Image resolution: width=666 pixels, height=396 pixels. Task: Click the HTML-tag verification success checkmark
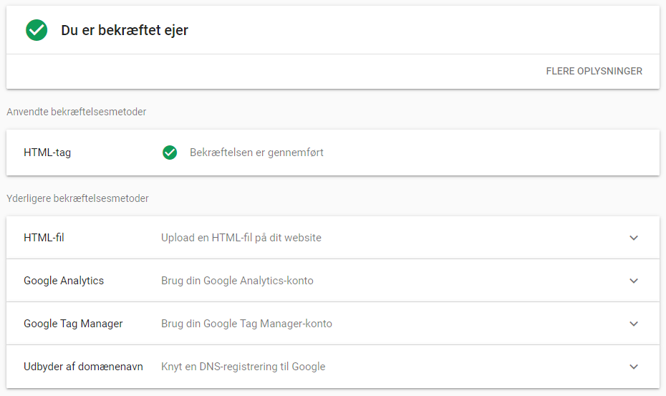(x=170, y=153)
